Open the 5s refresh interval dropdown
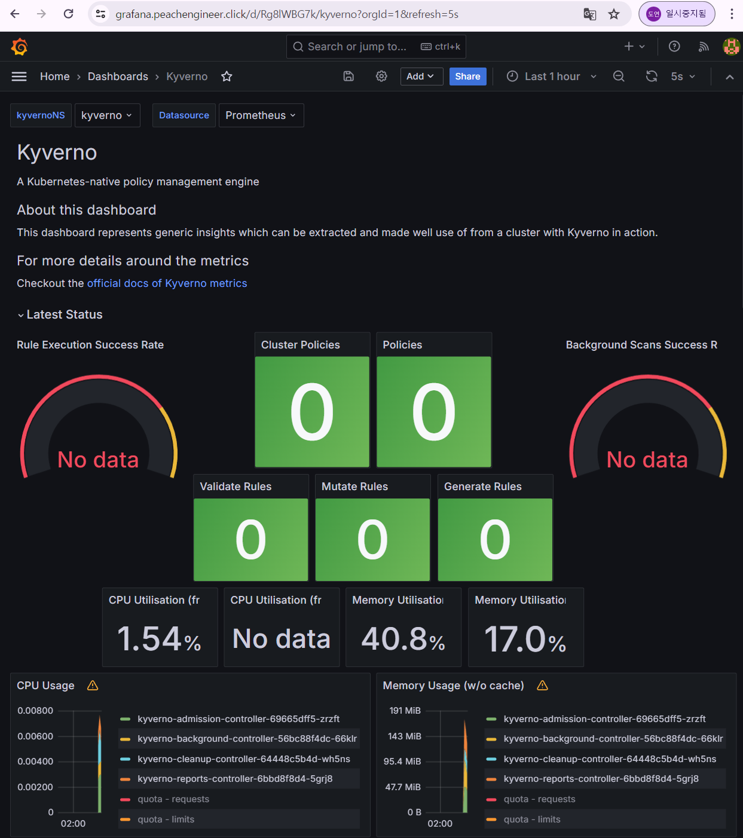 (683, 77)
